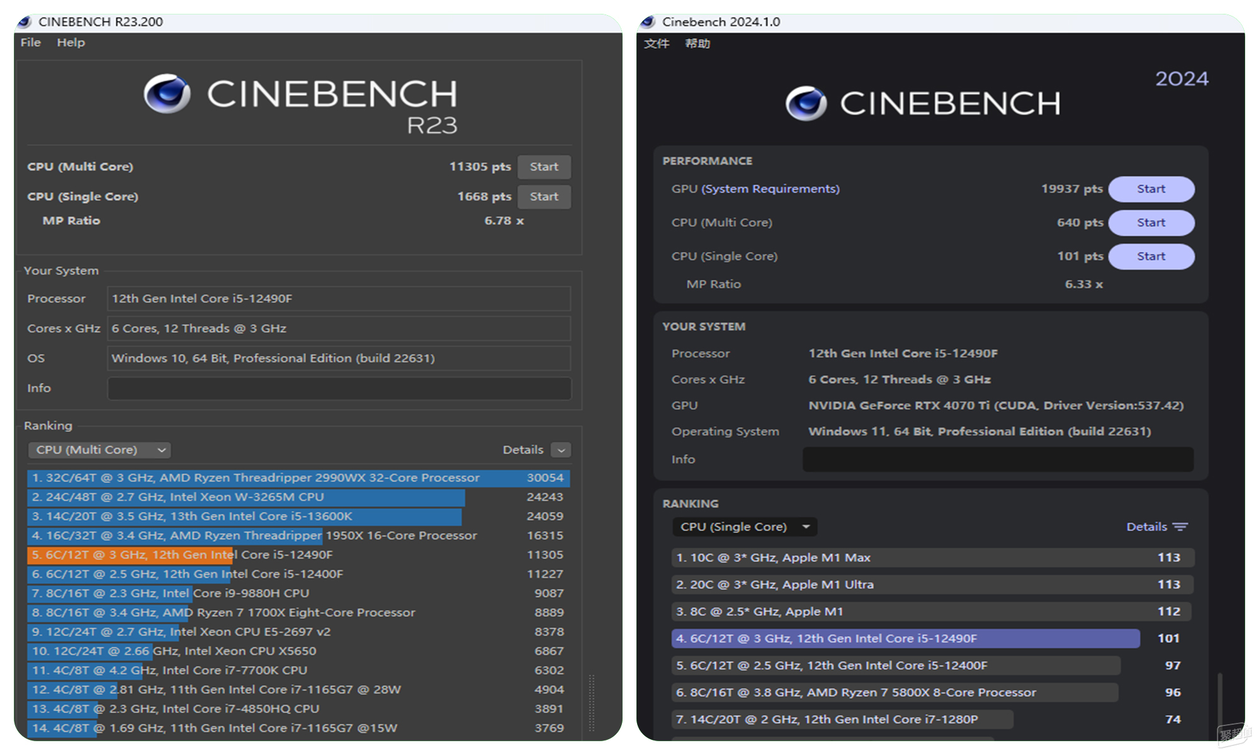Select the Core i9-9880H ranking row
Image resolution: width=1259 pixels, height=755 pixels.
point(298,593)
